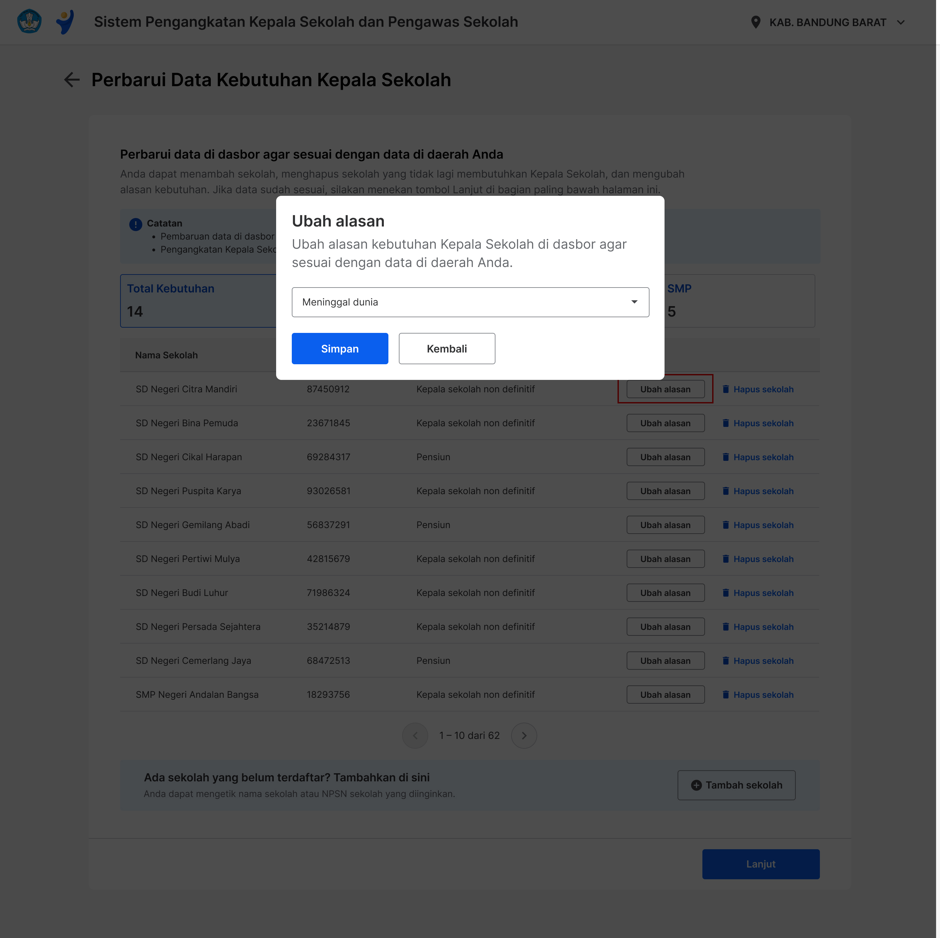This screenshot has height=938, width=940.
Task: Click the Nama Sekolah column header
Action: click(166, 355)
